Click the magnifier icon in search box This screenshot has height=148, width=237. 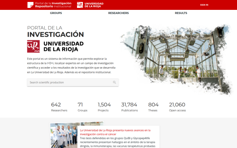point(115,82)
